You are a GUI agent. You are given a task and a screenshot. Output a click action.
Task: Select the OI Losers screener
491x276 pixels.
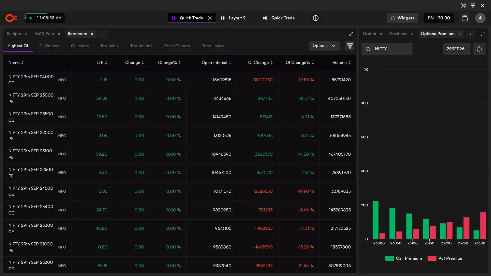click(x=80, y=46)
